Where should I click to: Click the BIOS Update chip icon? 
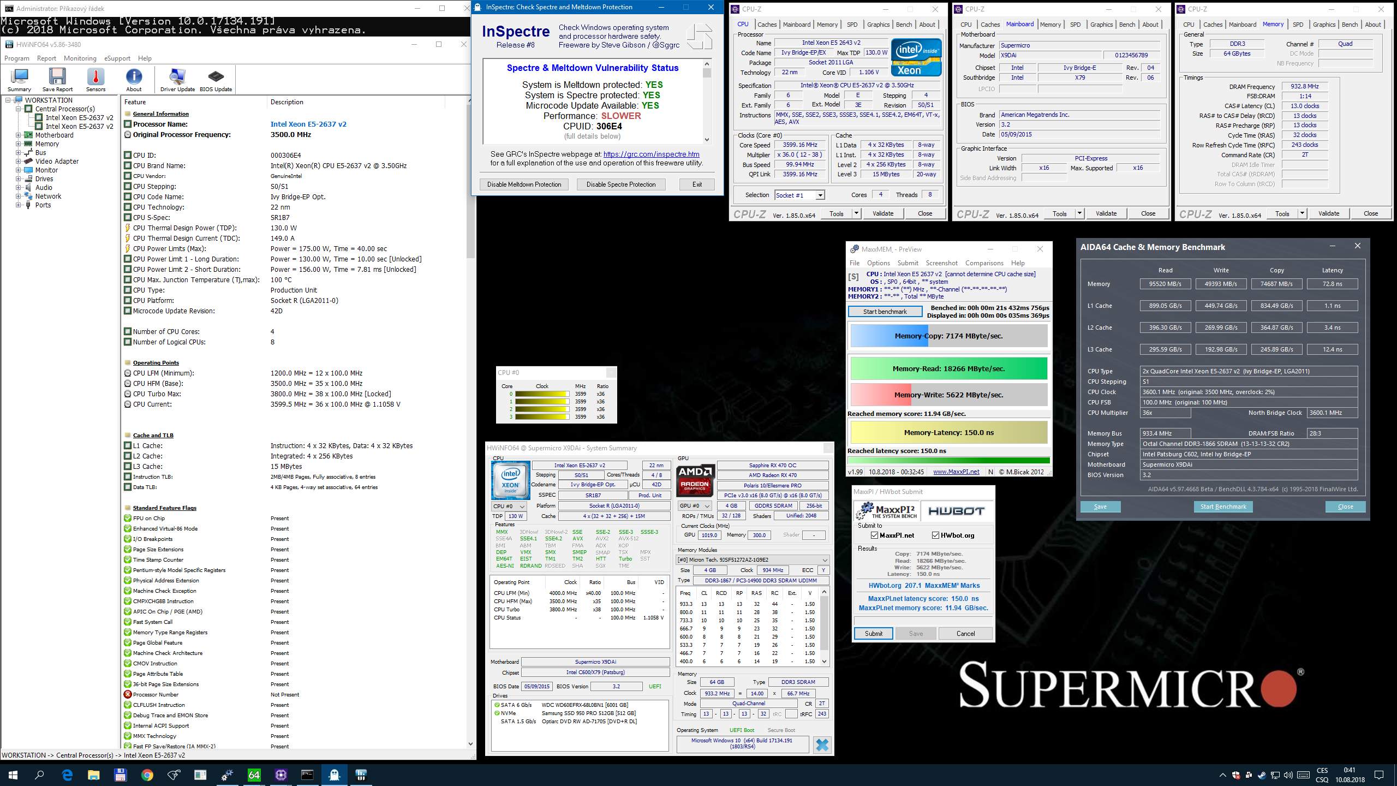(216, 80)
